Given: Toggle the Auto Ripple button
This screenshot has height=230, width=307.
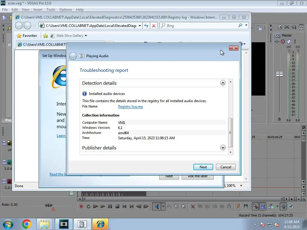Looking at the screenshot, I should pyautogui.click(x=271, y=206).
